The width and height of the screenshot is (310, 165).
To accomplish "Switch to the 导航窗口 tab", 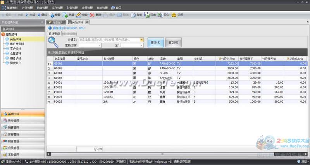I will tap(56, 22).
